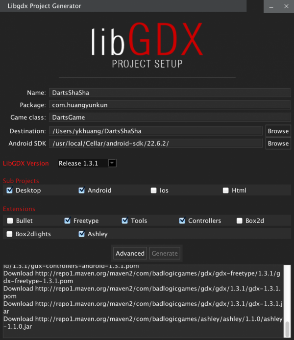The width and height of the screenshot is (294, 340).
Task: Click the Release 1.3.1 version text
Action: coord(78,163)
